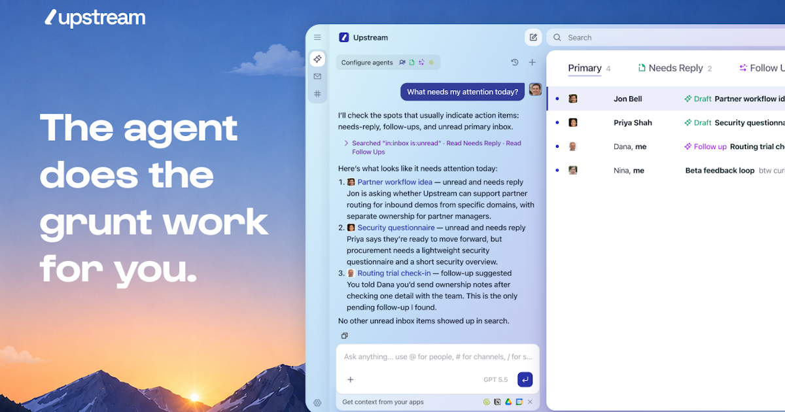Open settings gear at sidebar bottom
The width and height of the screenshot is (785, 412).
pyautogui.click(x=317, y=403)
